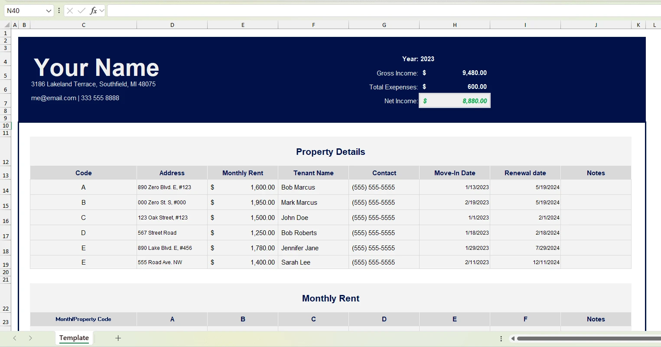Viewport: 661px width, 347px height.
Task: Click the 'Monthly Rent' section heading
Action: coord(331,298)
